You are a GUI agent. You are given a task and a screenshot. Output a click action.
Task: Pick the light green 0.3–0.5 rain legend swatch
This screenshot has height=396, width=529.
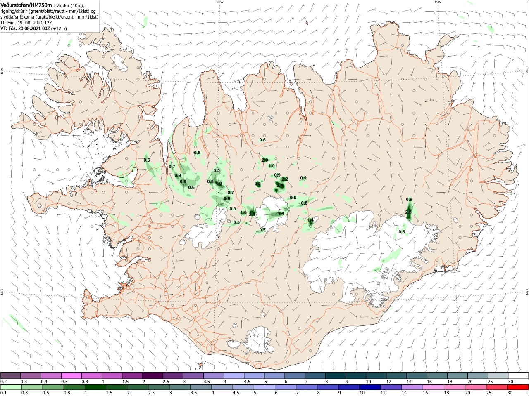click(32, 387)
